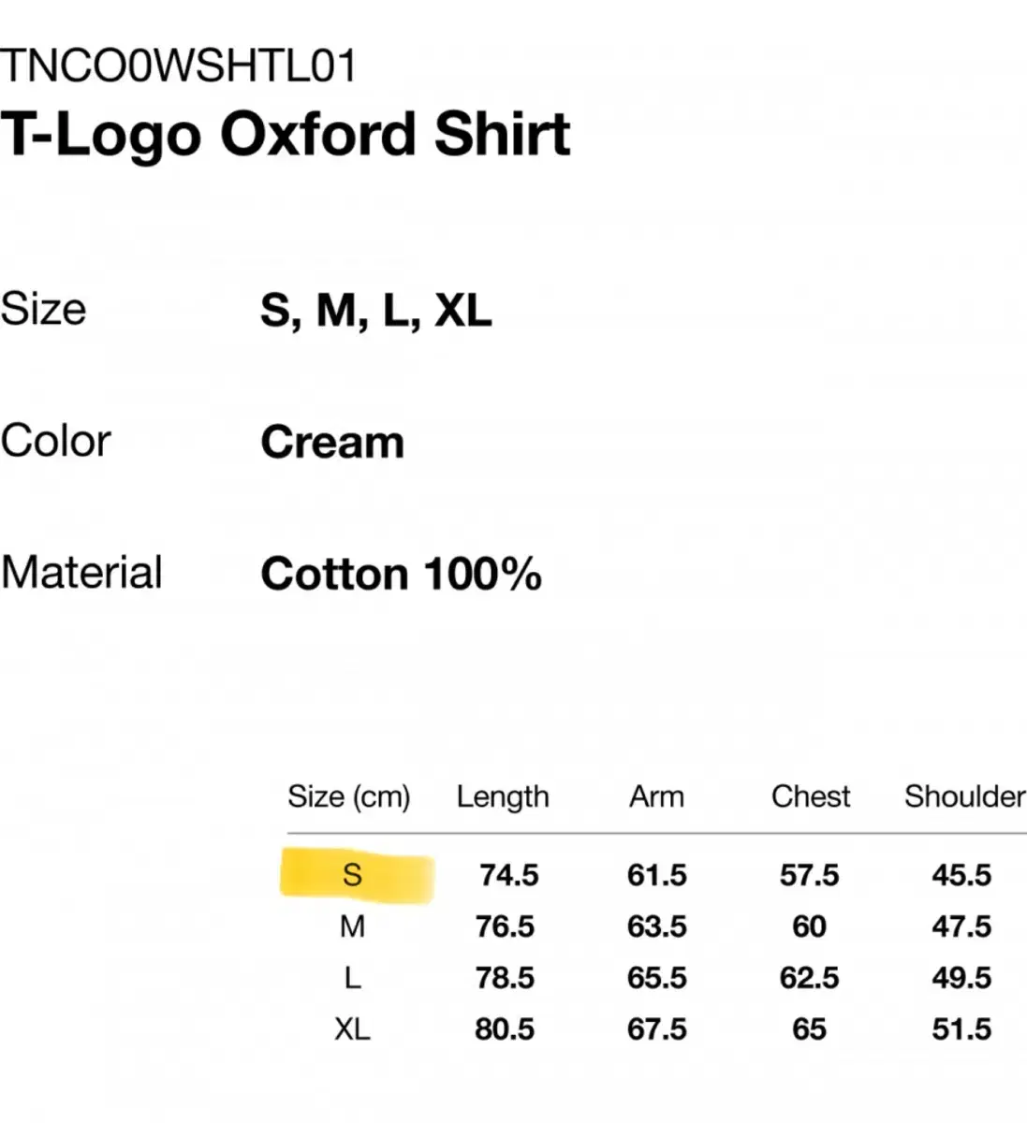The image size is (1027, 1123).
Task: Select the 63.5 arm measurement
Action: 656,926
